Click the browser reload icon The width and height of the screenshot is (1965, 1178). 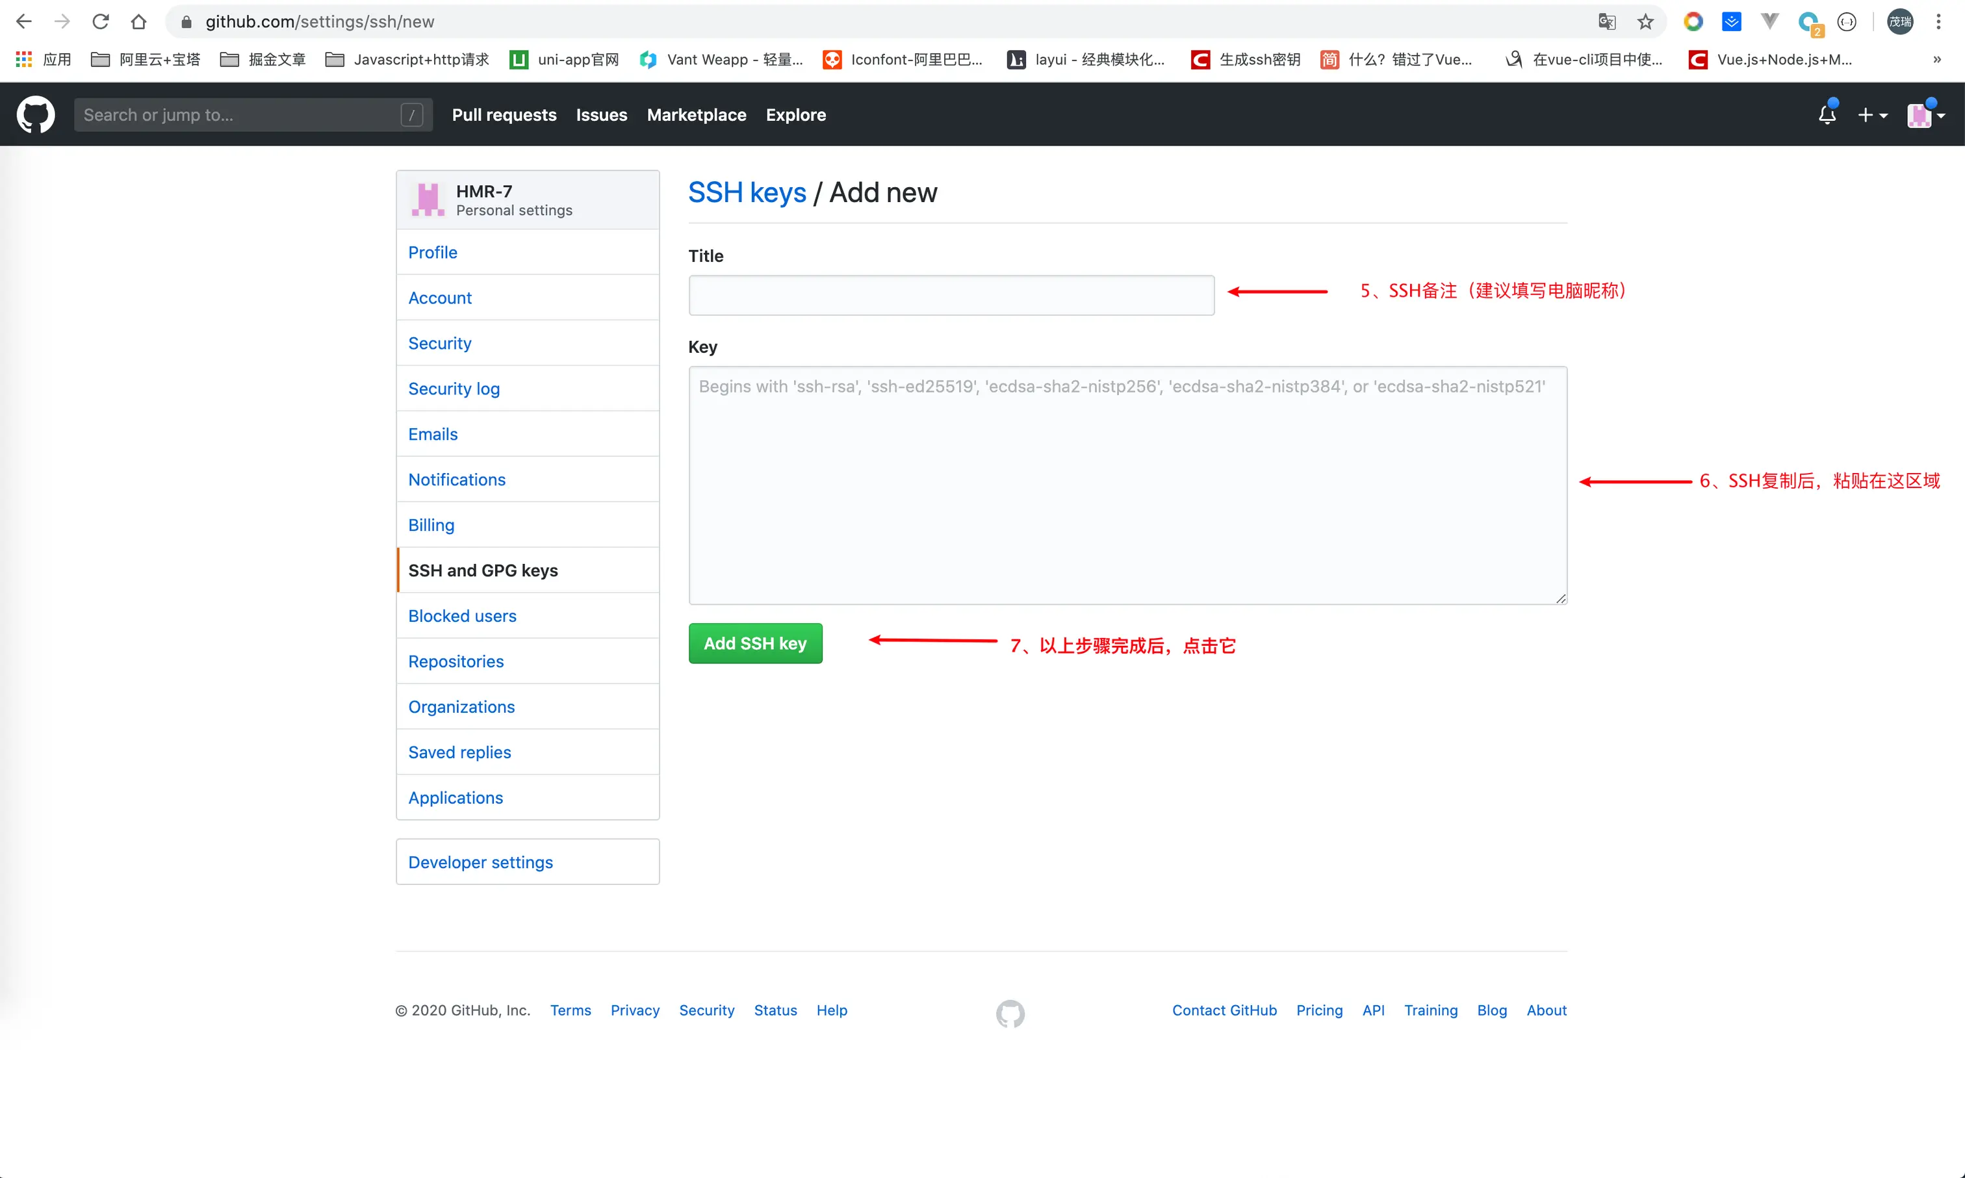point(100,21)
